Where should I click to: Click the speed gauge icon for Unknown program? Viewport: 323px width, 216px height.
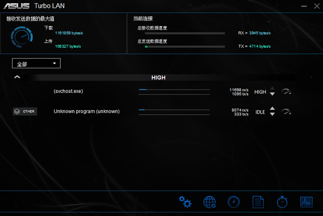[286, 112]
